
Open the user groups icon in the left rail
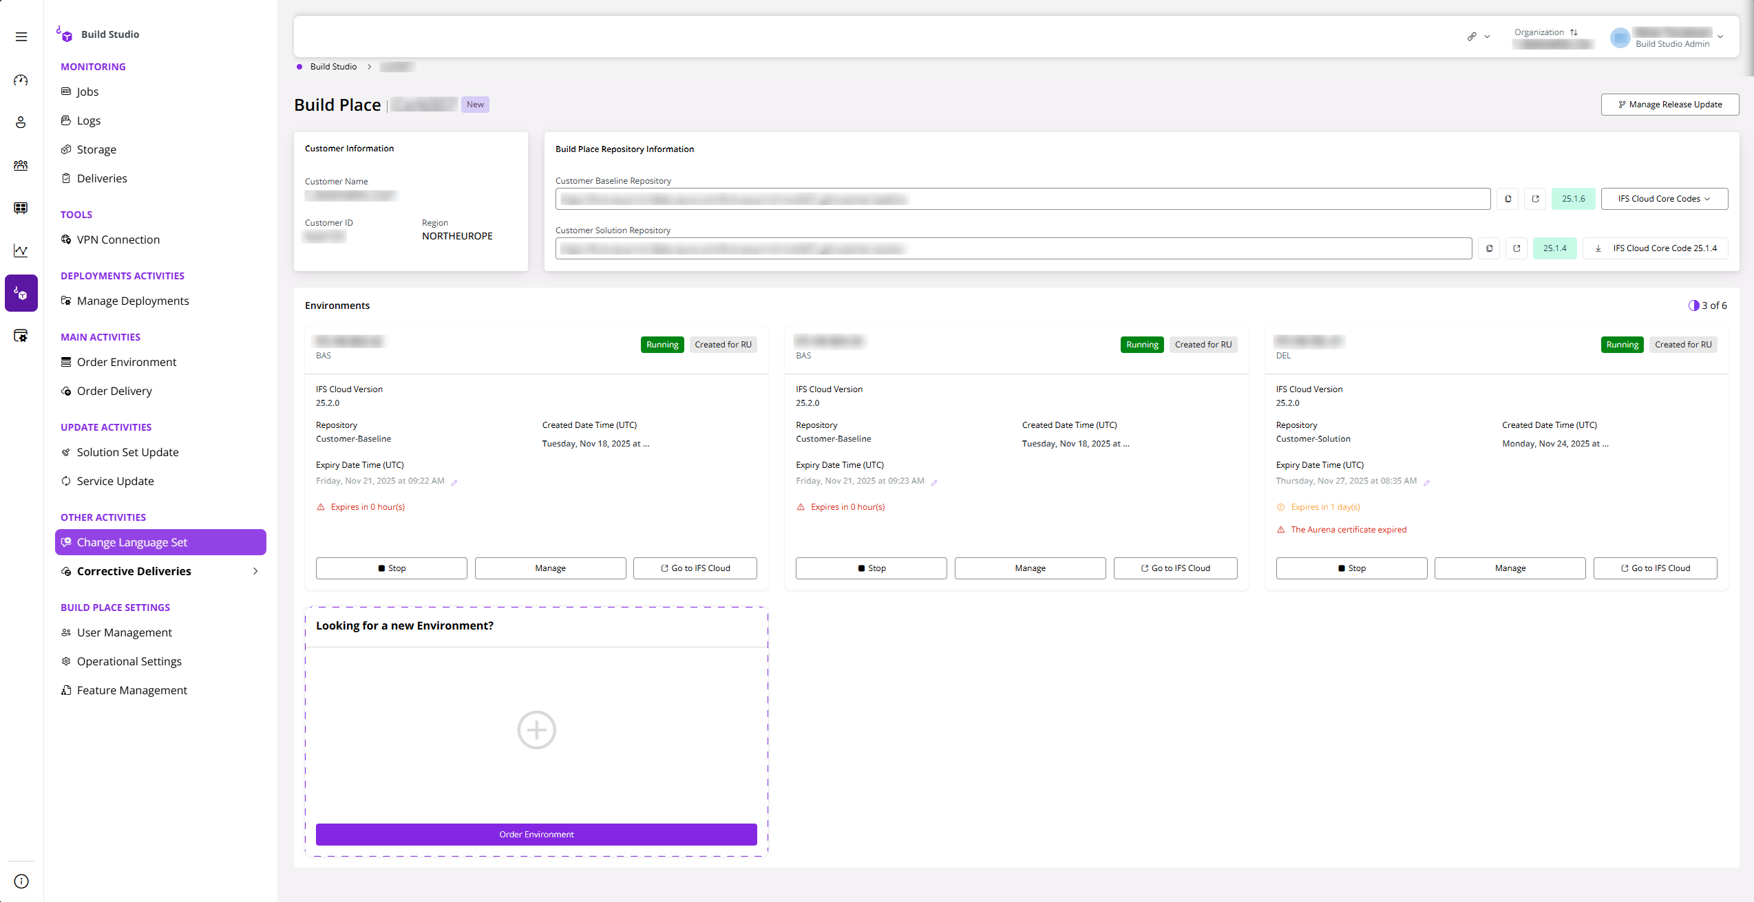tap(21, 165)
